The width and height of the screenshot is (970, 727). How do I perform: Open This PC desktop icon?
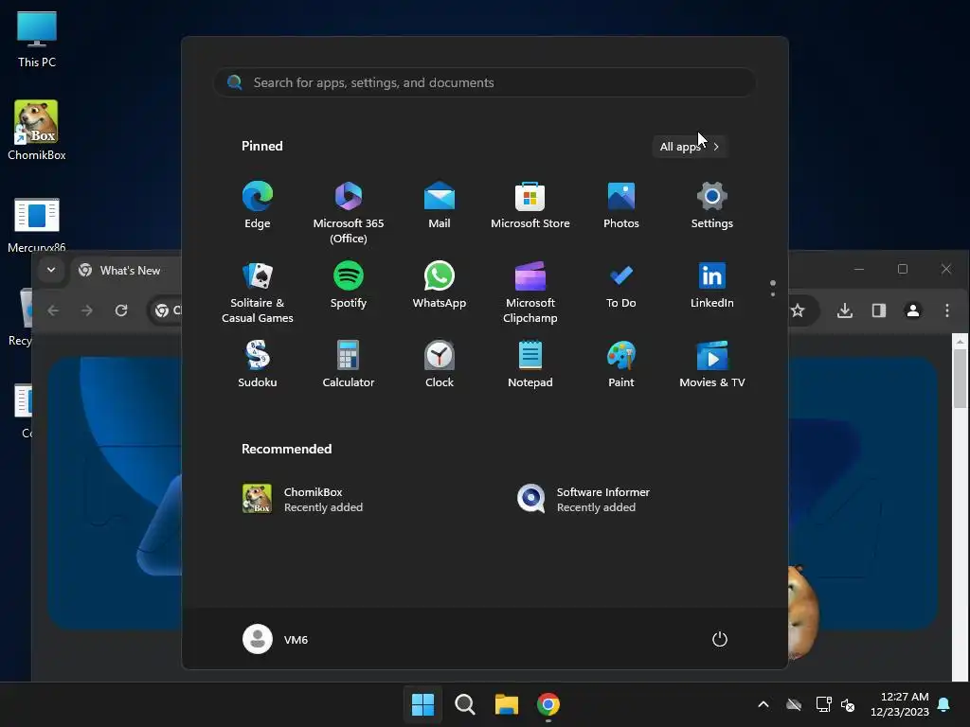tap(37, 40)
